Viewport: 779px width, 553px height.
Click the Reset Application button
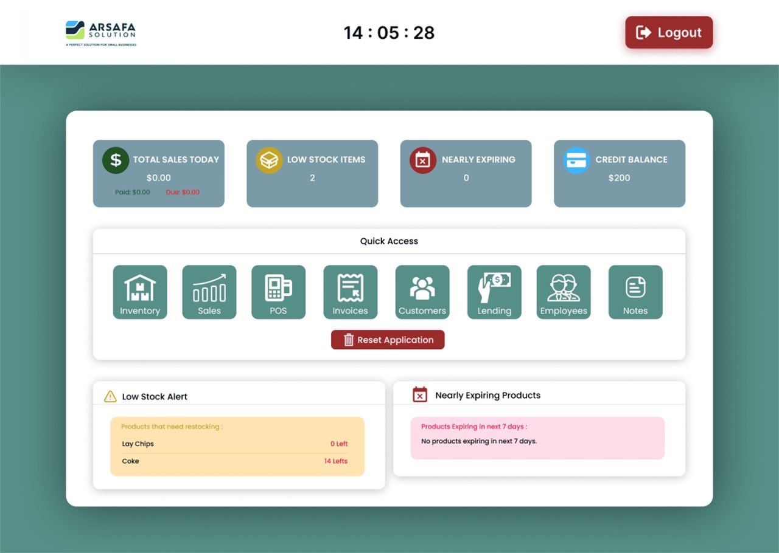(388, 340)
